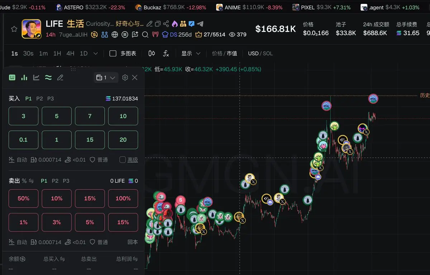This screenshot has width=430, height=275.
Task: Tick the 高级 advanced checkbox
Action: point(123,159)
